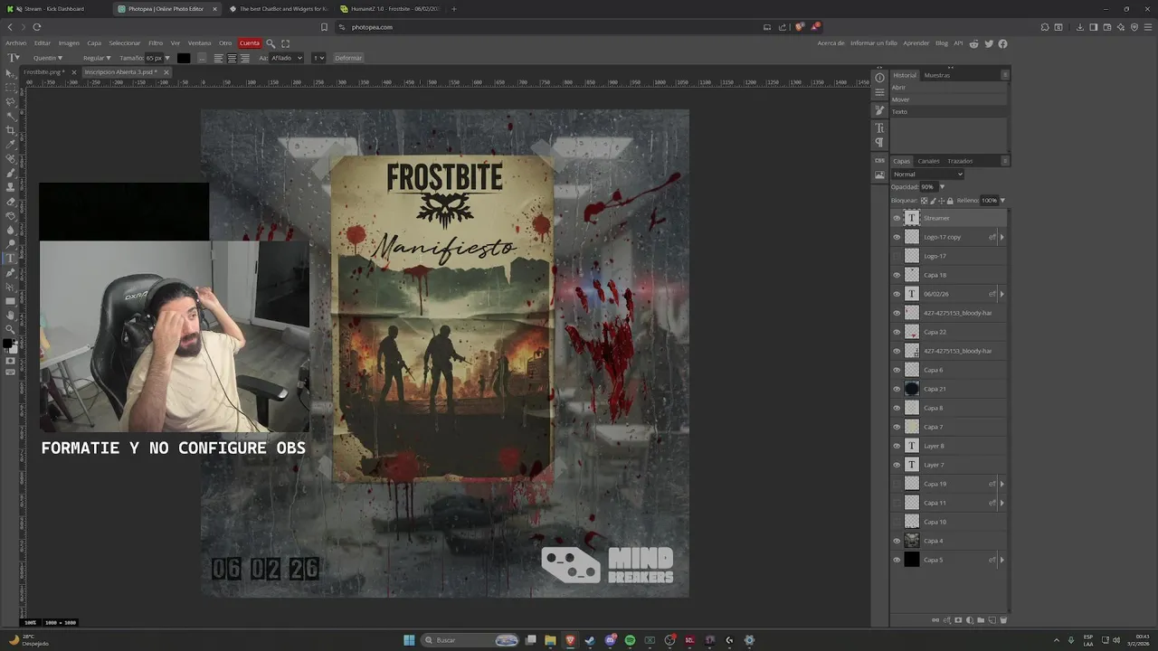Viewport: 1158px width, 651px height.
Task: Select the Brush tool
Action: 11,173
